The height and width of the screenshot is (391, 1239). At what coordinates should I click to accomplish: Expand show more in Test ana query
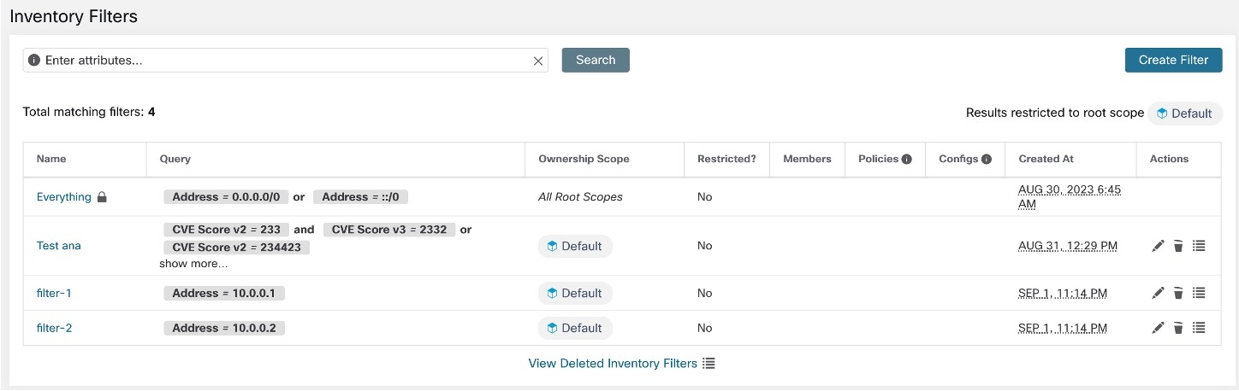point(193,263)
